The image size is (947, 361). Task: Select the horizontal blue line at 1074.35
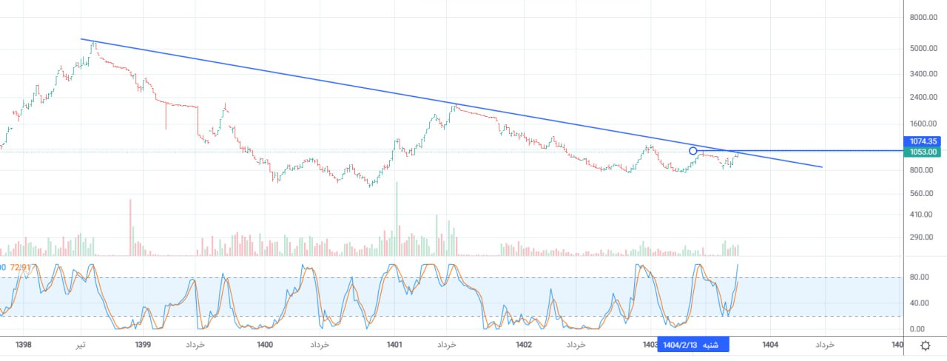pyautogui.click(x=814, y=151)
